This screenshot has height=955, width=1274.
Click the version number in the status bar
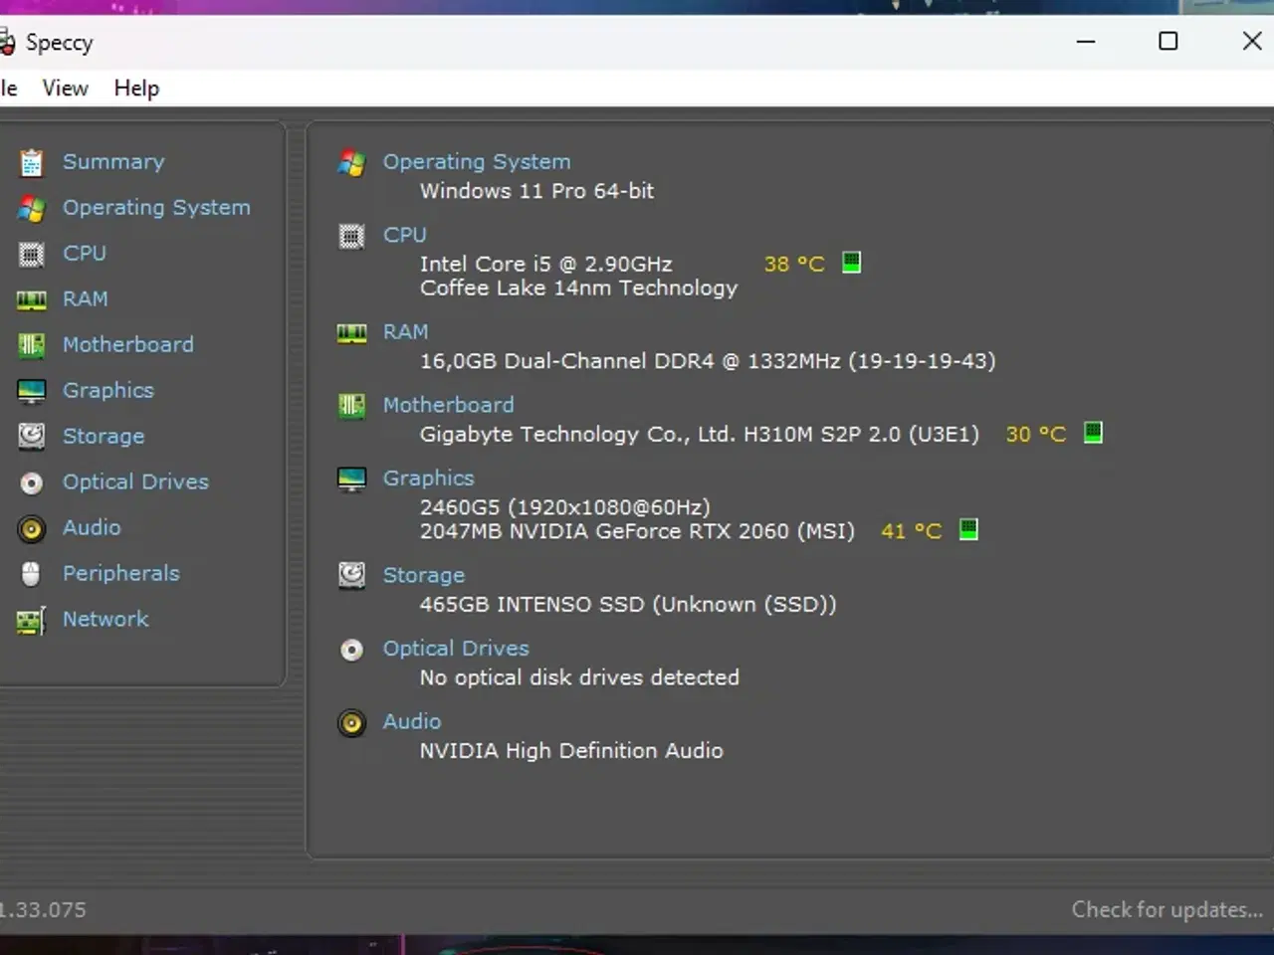tap(43, 909)
